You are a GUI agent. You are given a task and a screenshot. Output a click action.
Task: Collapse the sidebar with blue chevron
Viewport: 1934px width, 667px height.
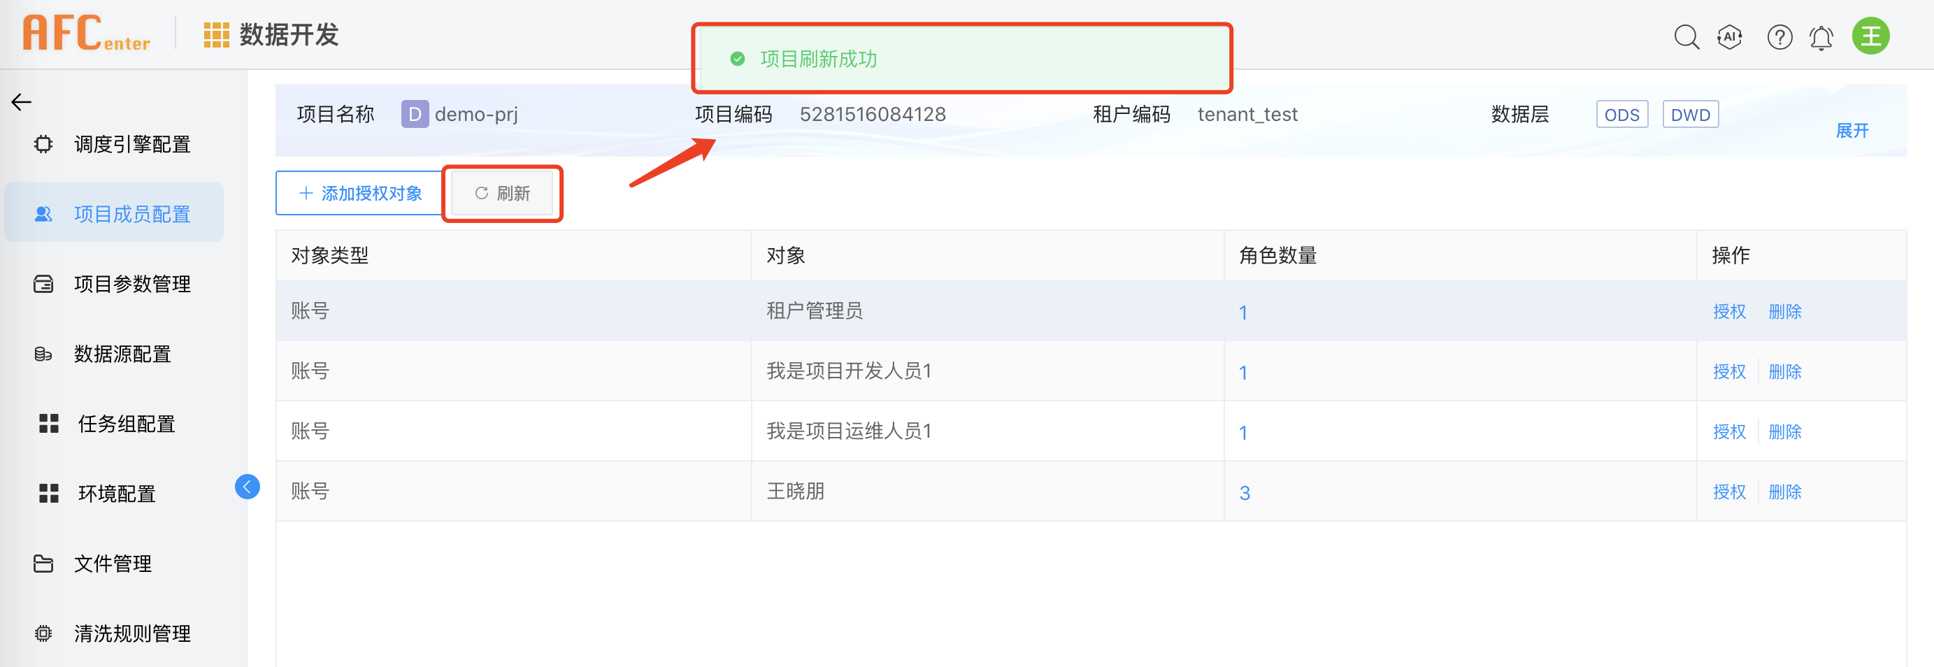(247, 487)
